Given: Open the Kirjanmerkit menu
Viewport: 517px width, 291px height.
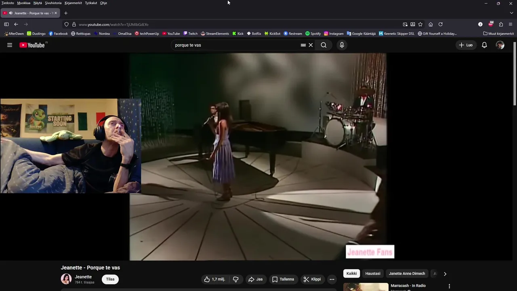Looking at the screenshot, I should [73, 3].
